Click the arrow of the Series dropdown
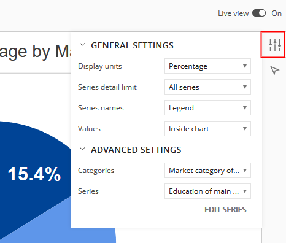The image size is (286, 243). [x=245, y=191]
